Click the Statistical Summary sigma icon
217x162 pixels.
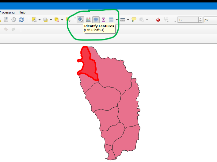pyautogui.click(x=104, y=20)
